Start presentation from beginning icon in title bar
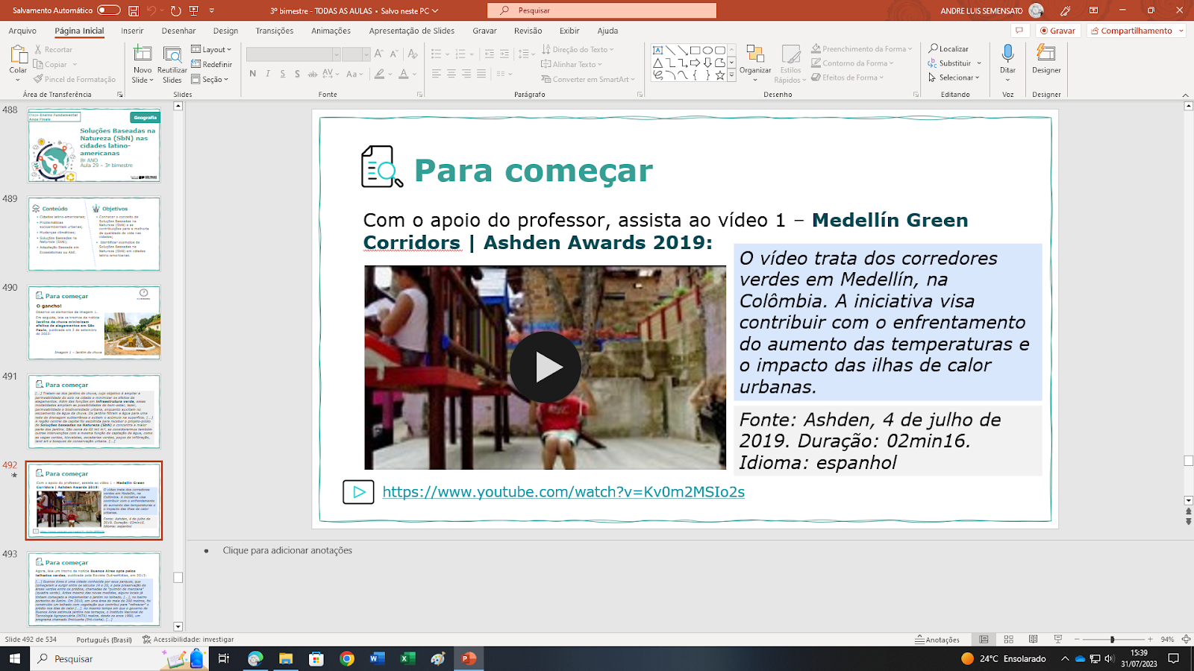 pyautogui.click(x=194, y=10)
